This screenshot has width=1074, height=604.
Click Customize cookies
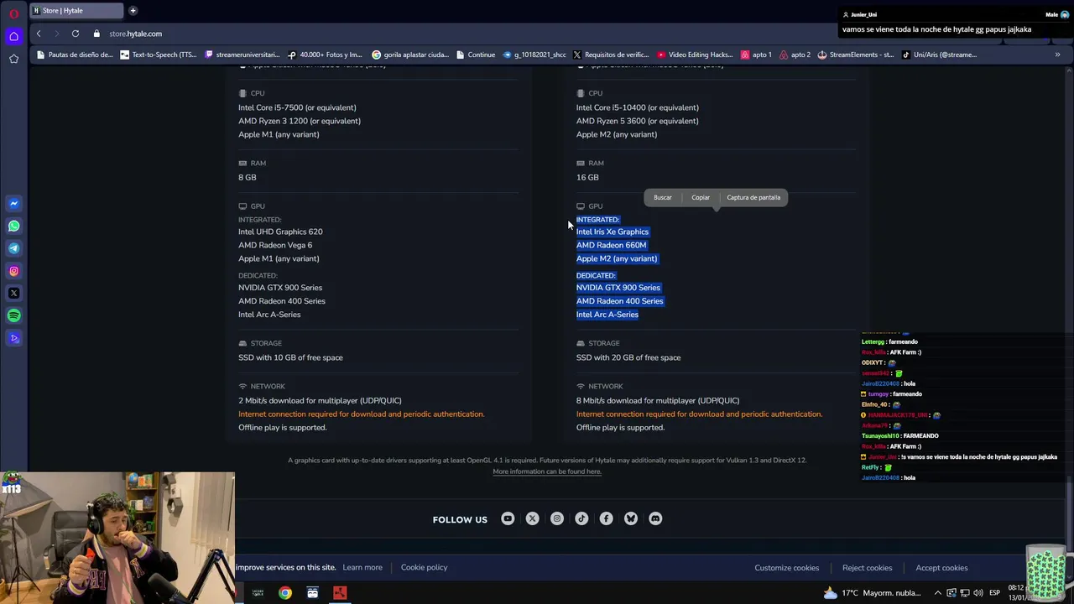tap(787, 568)
